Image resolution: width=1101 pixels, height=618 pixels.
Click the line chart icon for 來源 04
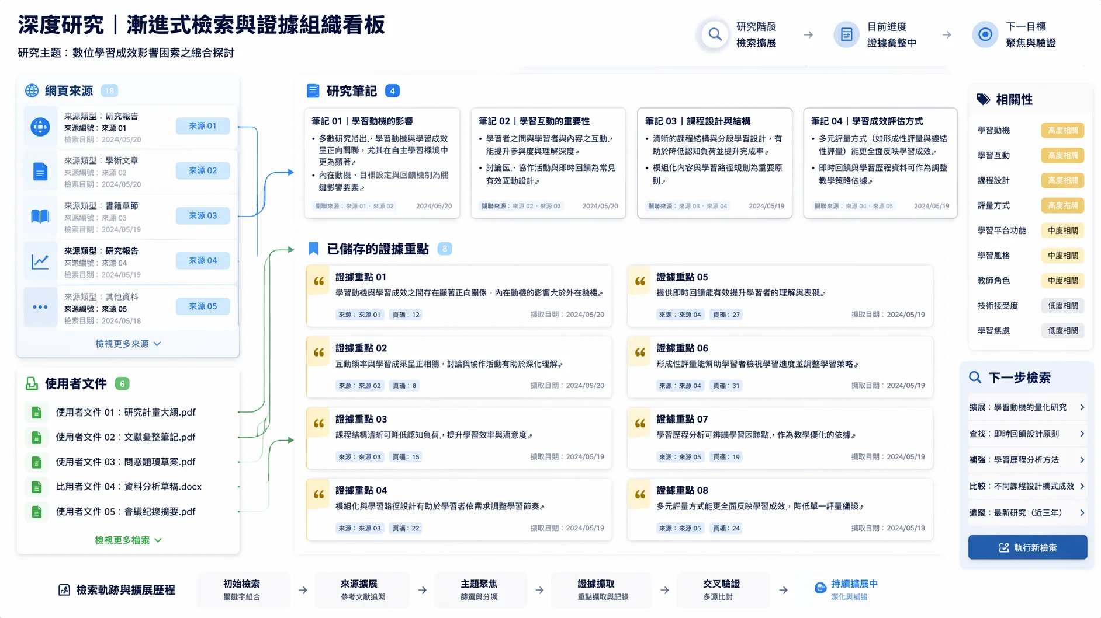coord(40,261)
